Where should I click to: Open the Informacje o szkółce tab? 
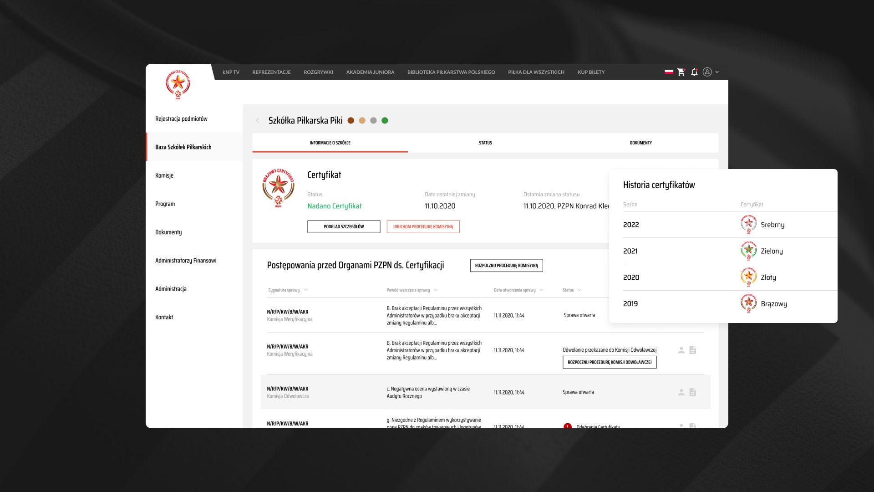[330, 143]
